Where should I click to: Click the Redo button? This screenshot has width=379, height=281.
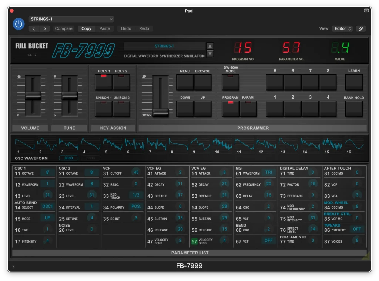144,28
